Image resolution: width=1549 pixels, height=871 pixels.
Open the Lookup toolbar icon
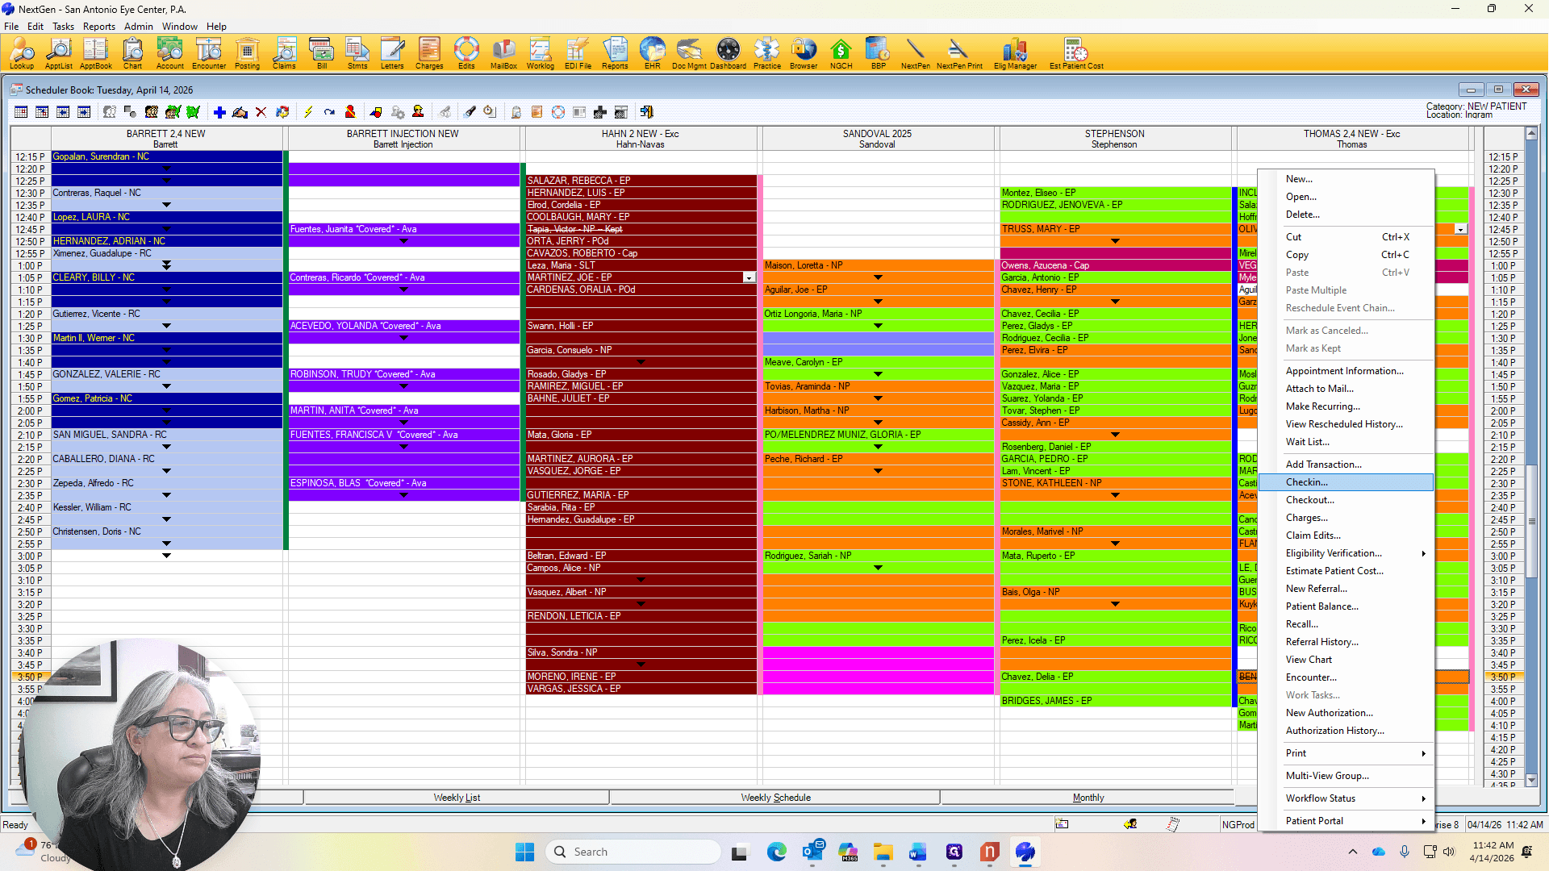click(x=22, y=53)
